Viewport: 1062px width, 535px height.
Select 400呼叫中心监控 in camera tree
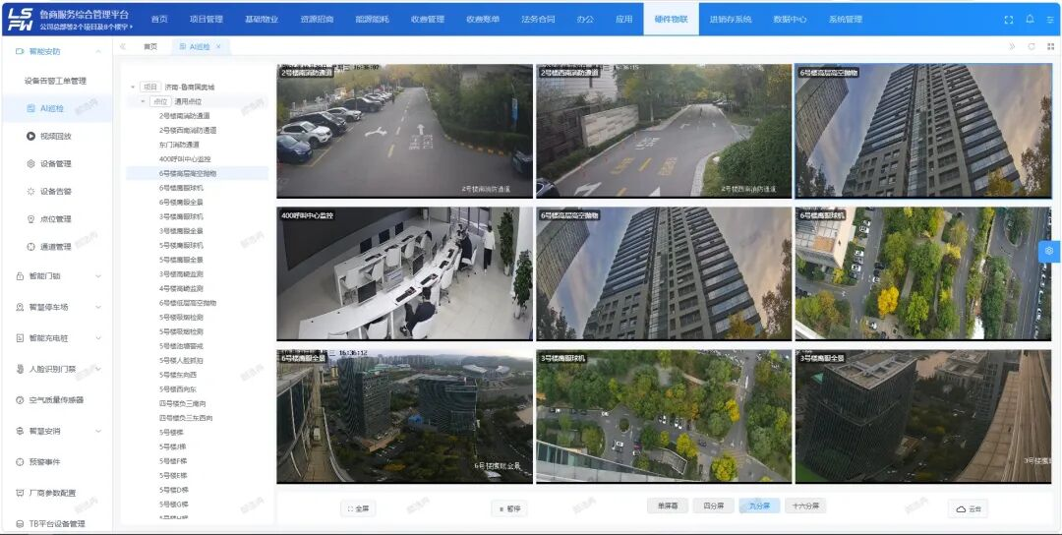point(185,159)
